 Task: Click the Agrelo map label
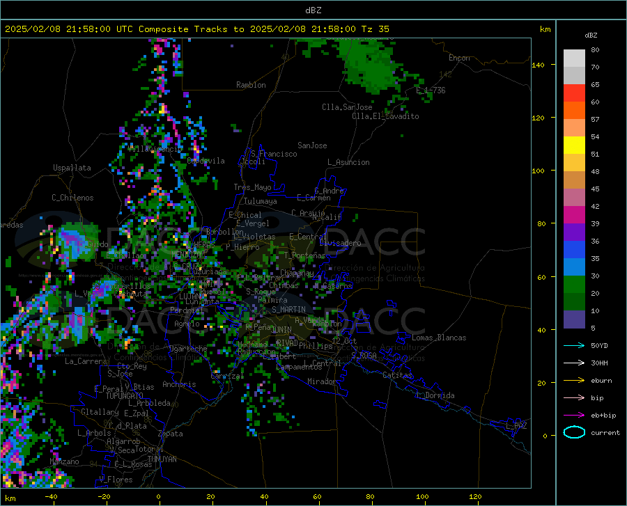[187, 324]
